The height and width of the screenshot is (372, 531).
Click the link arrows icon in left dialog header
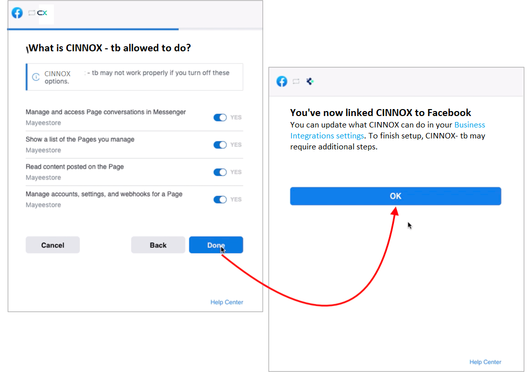[x=31, y=13]
